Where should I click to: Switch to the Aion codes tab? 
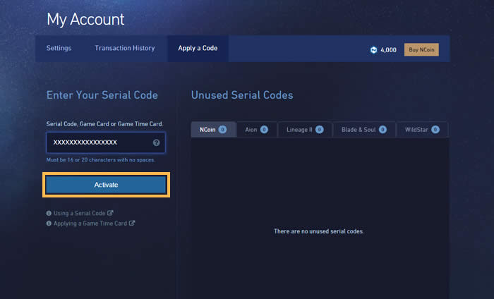pos(256,129)
